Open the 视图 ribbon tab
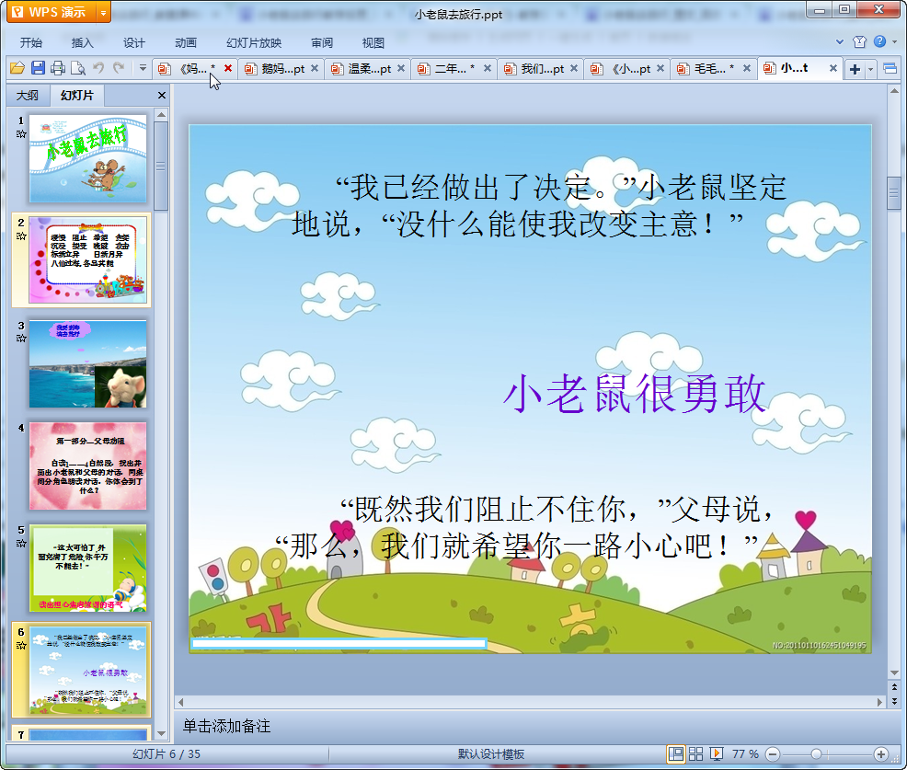This screenshot has width=907, height=770. click(x=373, y=43)
